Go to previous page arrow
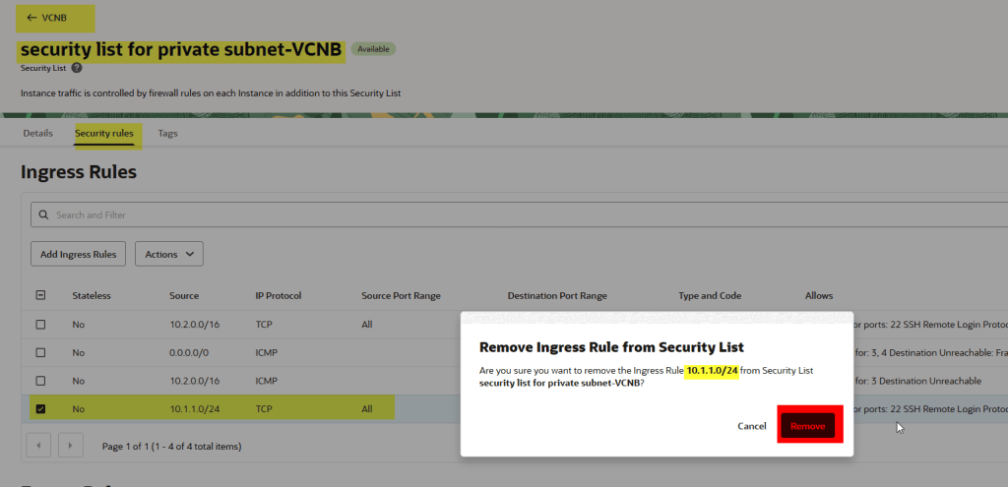Image resolution: width=1008 pixels, height=487 pixels. [37, 446]
